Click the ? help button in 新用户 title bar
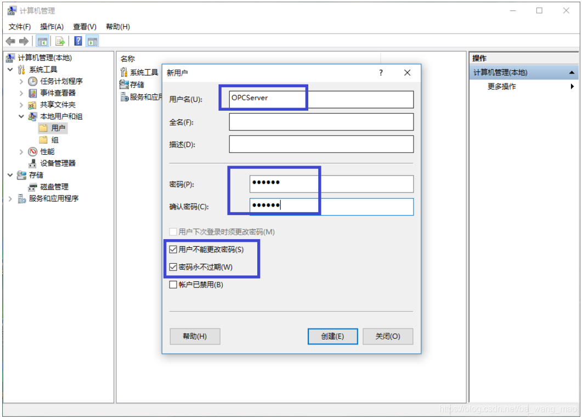The width and height of the screenshot is (582, 419). click(x=381, y=73)
